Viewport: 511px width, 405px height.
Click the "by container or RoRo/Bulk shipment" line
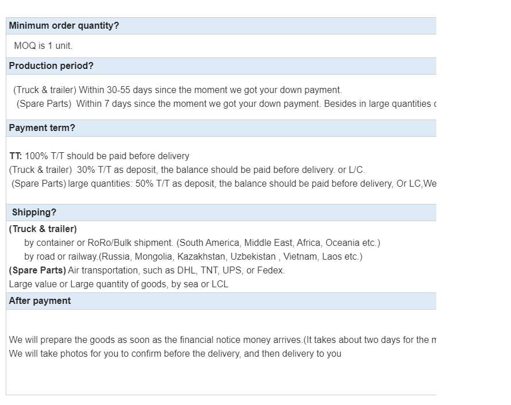tap(202, 243)
